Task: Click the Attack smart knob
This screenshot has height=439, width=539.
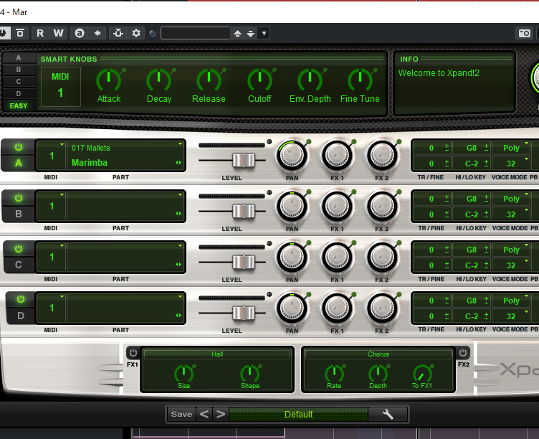Action: tap(109, 80)
